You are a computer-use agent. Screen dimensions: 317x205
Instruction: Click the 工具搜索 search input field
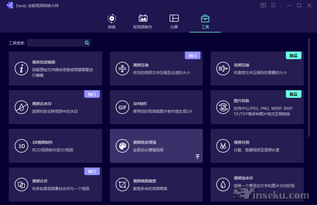pyautogui.click(x=55, y=43)
